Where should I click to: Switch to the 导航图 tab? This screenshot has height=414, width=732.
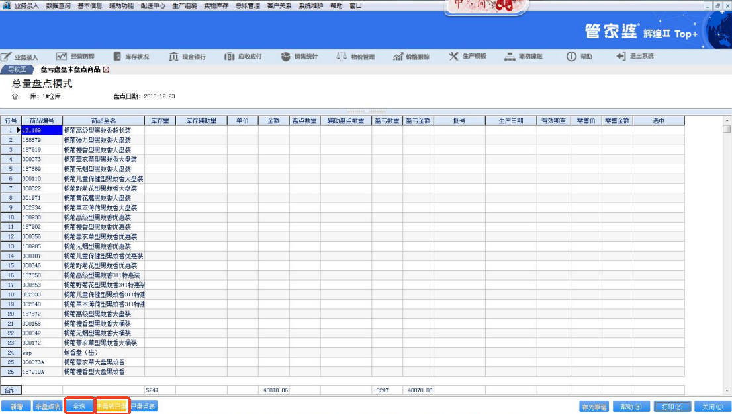17,69
